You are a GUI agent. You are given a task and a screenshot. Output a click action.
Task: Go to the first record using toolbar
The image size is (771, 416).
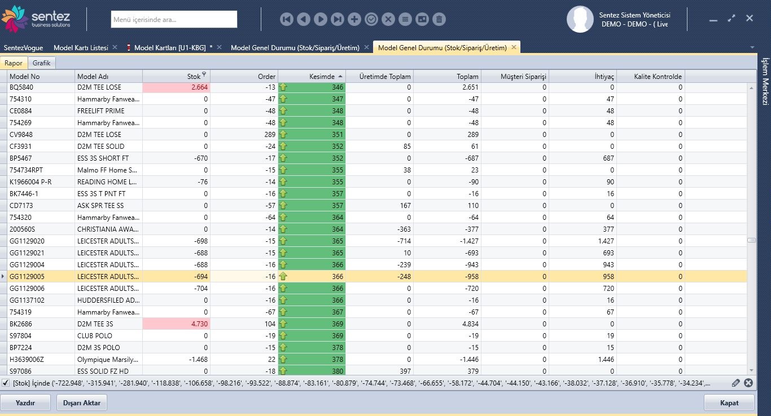click(286, 19)
